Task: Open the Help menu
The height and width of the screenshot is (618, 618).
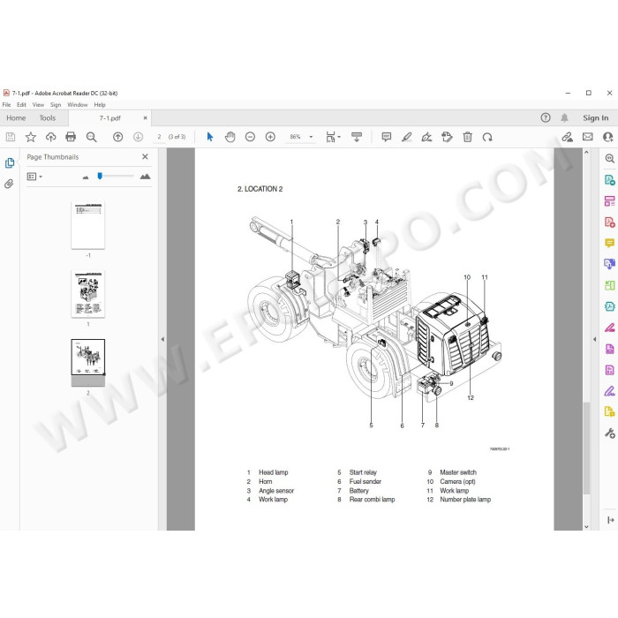Action: [100, 104]
